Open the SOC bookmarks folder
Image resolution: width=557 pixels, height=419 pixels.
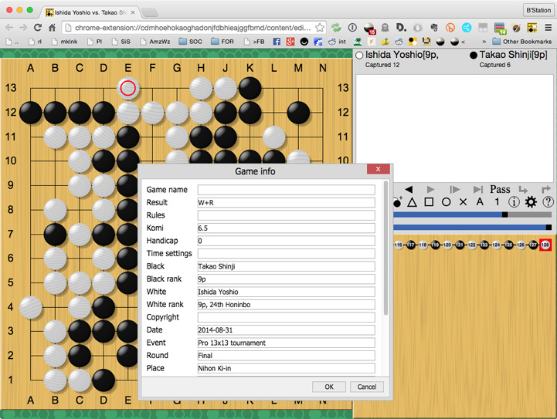pos(190,42)
